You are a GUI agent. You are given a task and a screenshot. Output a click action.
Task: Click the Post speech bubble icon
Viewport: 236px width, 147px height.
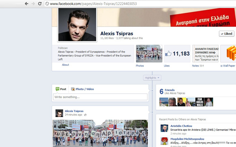pyautogui.click(x=57, y=89)
